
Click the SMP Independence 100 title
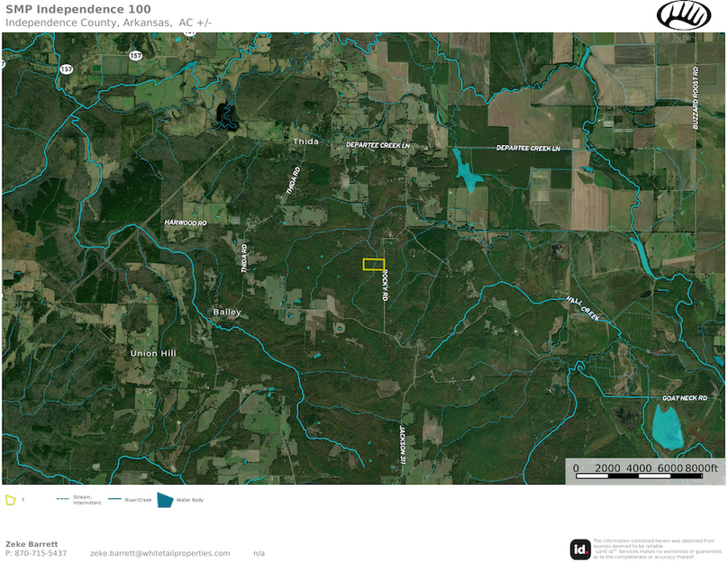[69, 9]
